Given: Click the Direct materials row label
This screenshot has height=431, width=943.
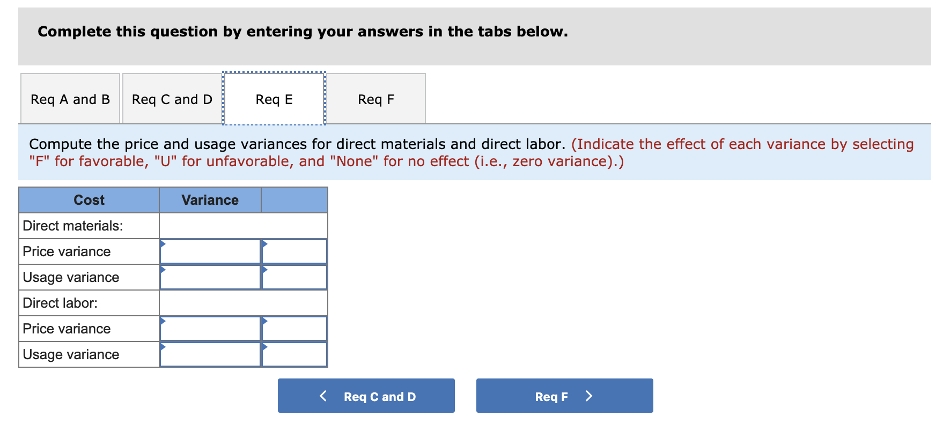Looking at the screenshot, I should coord(73,226).
